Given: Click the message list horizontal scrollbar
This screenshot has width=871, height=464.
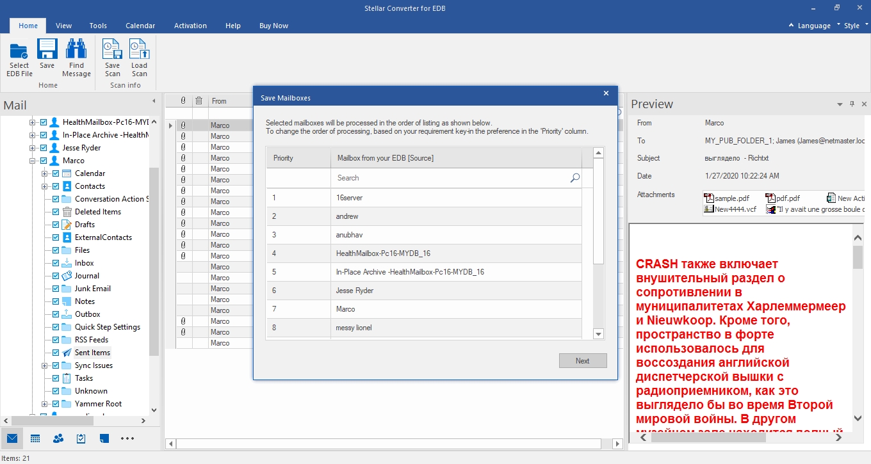Looking at the screenshot, I should [x=389, y=444].
